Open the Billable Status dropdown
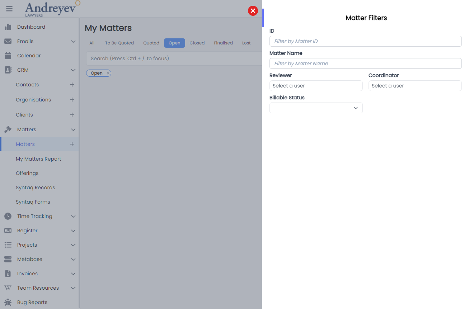 coord(316,108)
